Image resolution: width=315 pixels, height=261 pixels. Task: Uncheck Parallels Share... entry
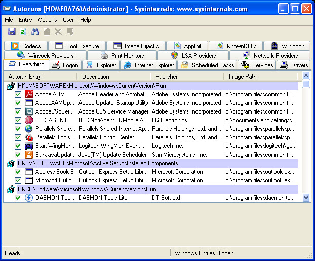pos(18,129)
